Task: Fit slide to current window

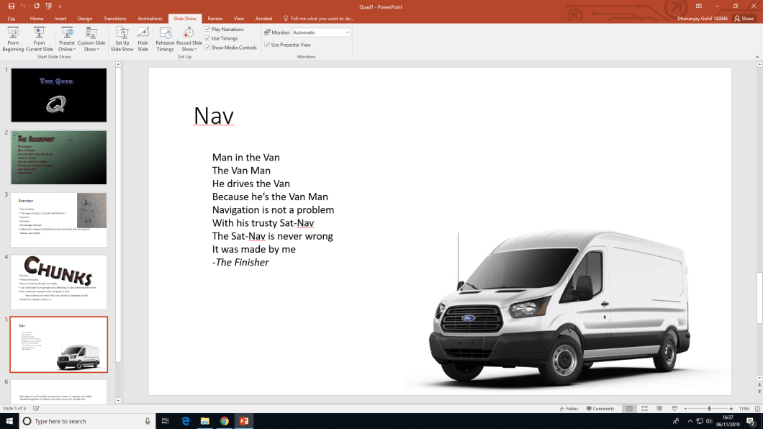Action: coord(757,409)
